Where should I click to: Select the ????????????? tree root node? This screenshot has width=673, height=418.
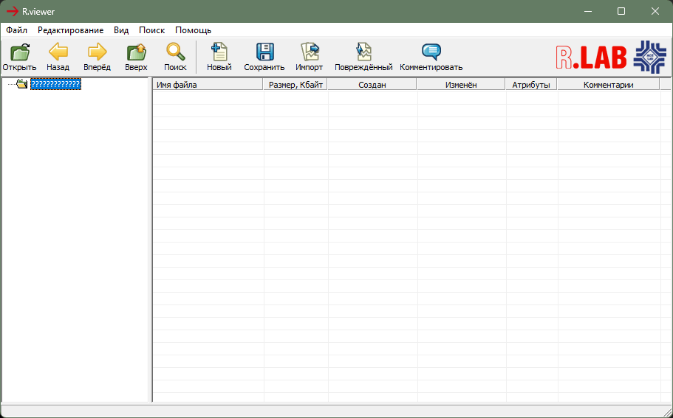click(x=55, y=85)
